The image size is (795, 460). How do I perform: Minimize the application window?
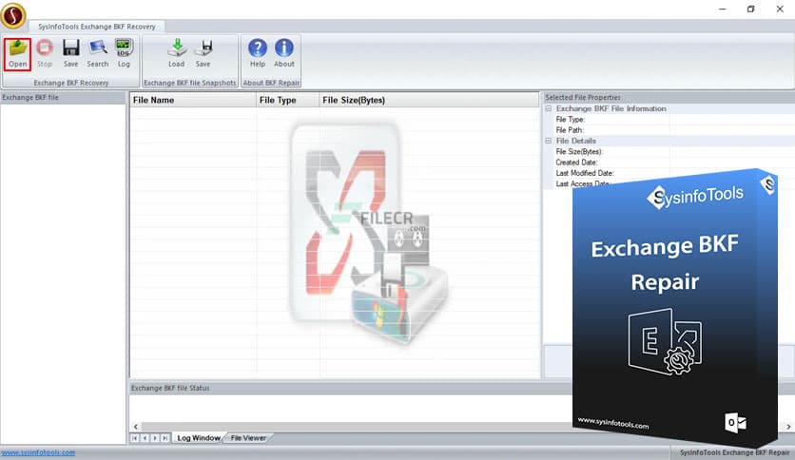[x=723, y=10]
